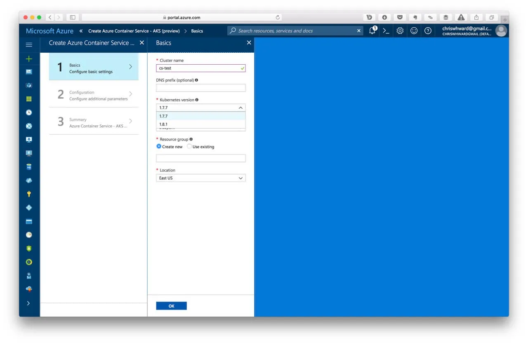This screenshot has width=528, height=344.
Task: Click the green plus New resource icon
Action: (x=29, y=59)
